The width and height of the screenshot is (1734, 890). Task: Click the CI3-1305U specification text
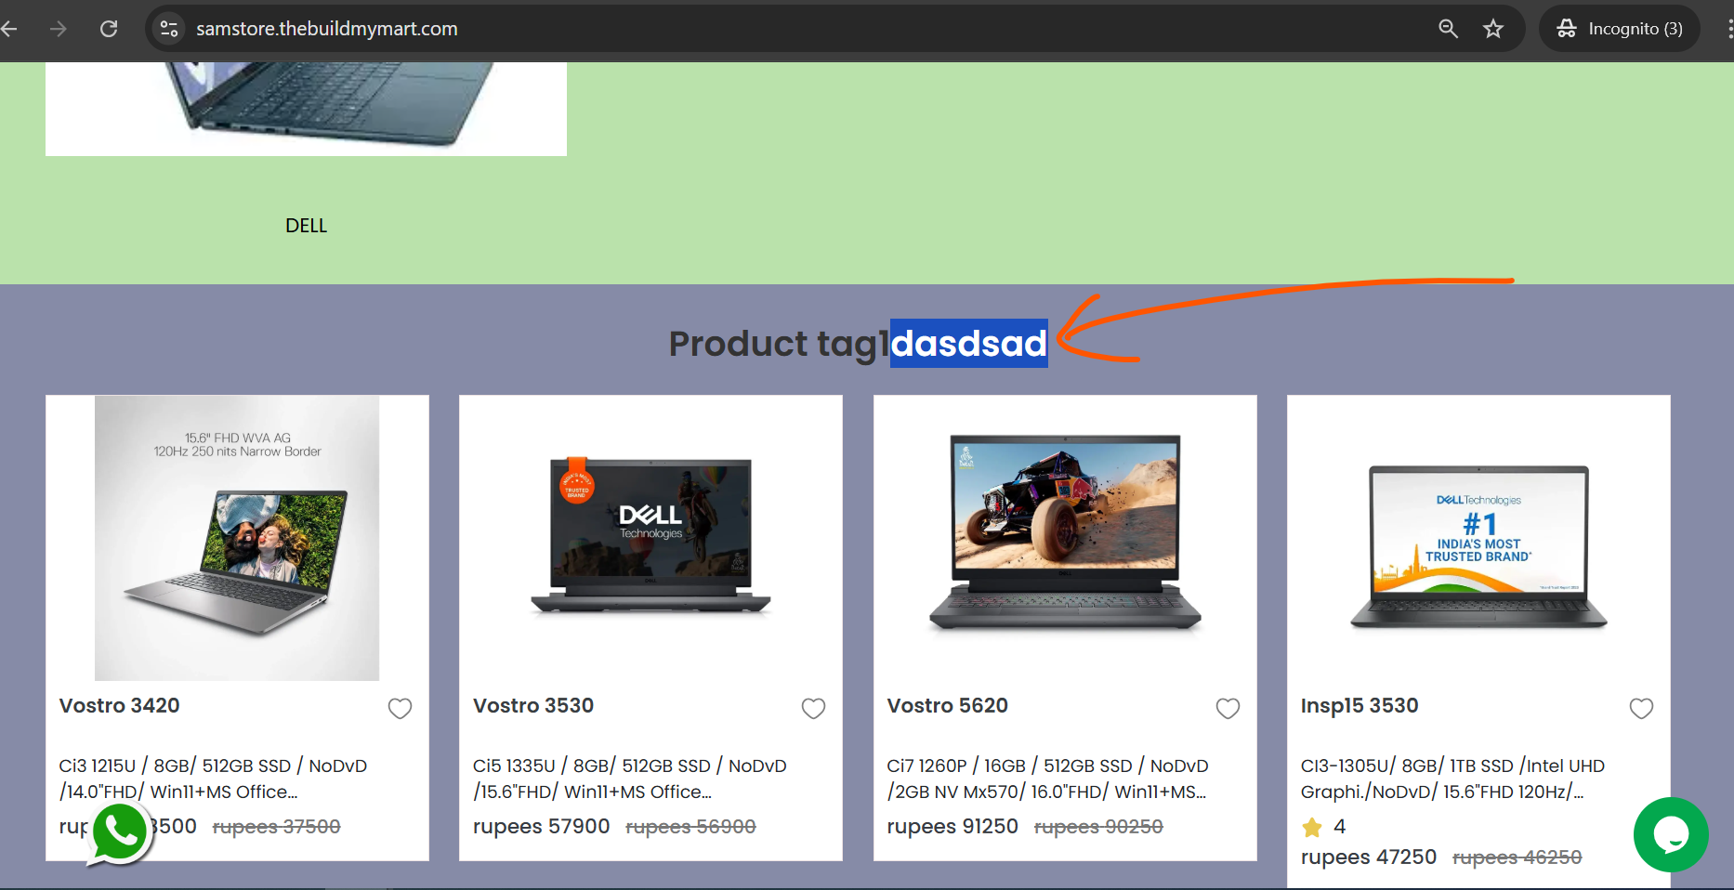pos(1452,779)
